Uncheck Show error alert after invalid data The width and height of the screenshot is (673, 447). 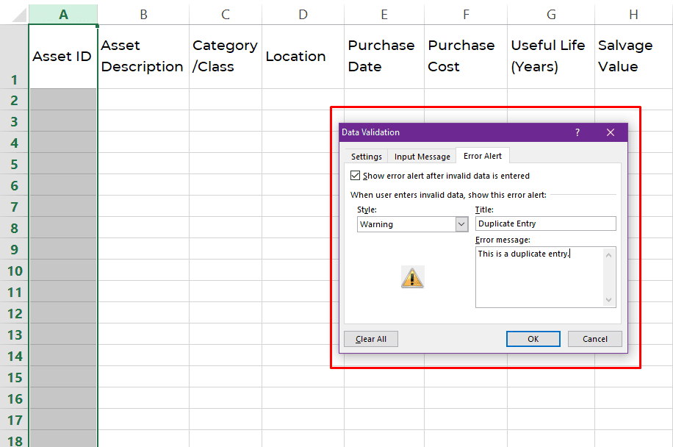click(356, 176)
